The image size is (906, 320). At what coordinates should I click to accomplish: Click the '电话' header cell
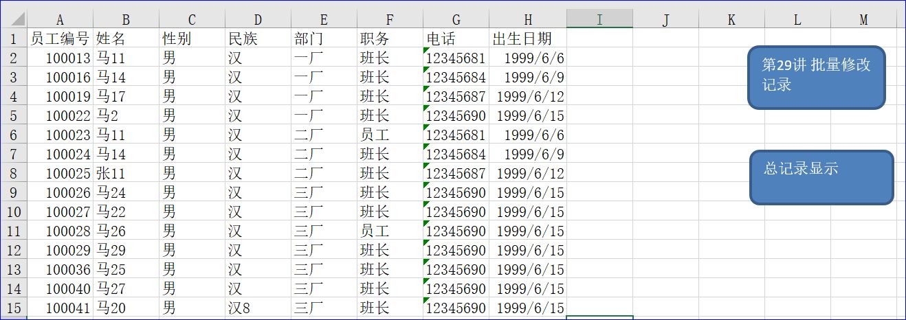456,38
